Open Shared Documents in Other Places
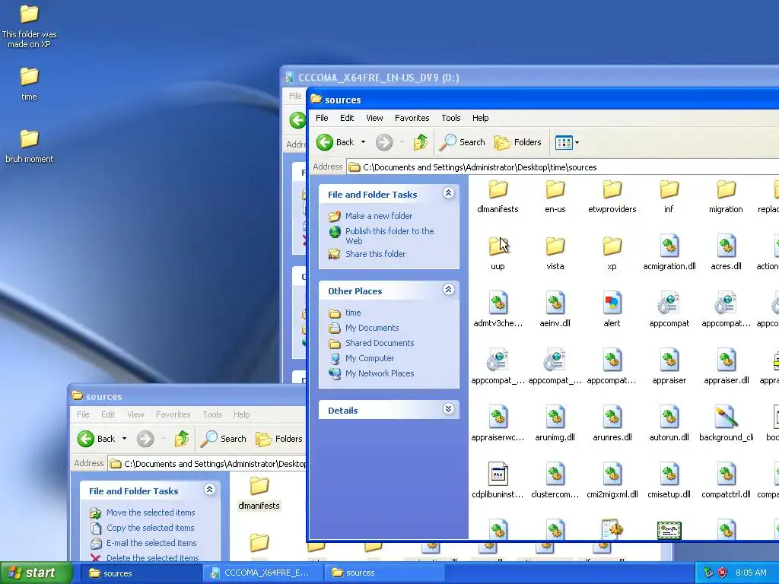 click(x=380, y=343)
